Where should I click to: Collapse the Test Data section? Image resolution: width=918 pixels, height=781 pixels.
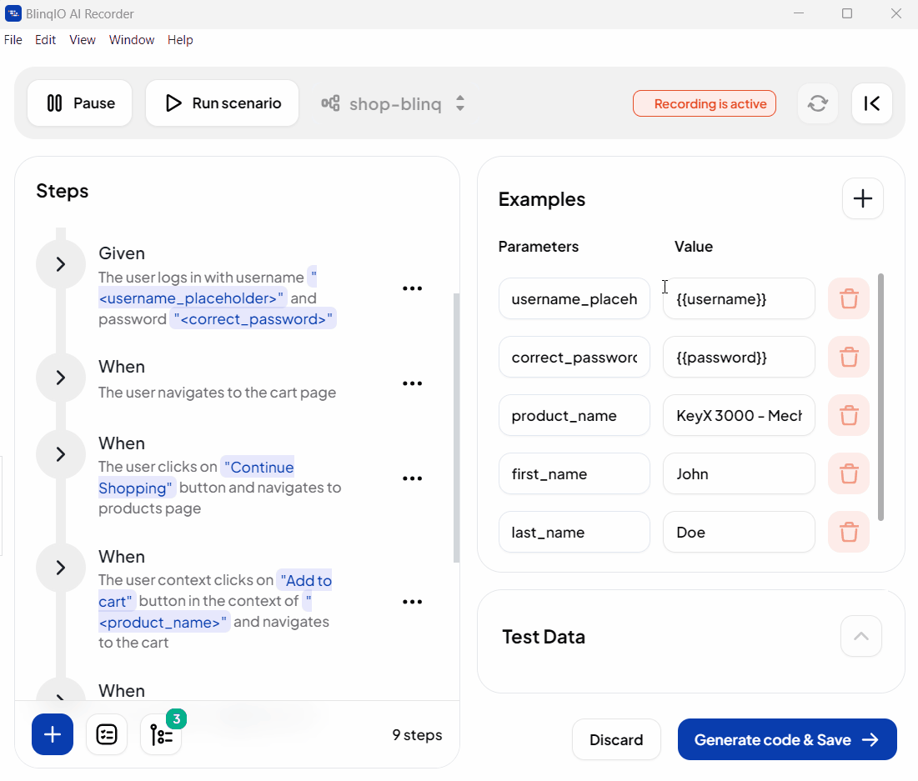[860, 637]
